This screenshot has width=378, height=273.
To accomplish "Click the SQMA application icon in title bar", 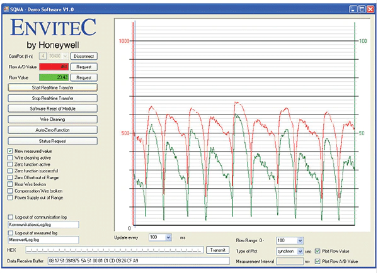I will click(x=7, y=9).
